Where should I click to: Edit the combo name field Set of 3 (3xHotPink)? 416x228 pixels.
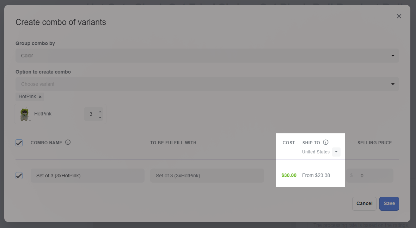coord(87,176)
